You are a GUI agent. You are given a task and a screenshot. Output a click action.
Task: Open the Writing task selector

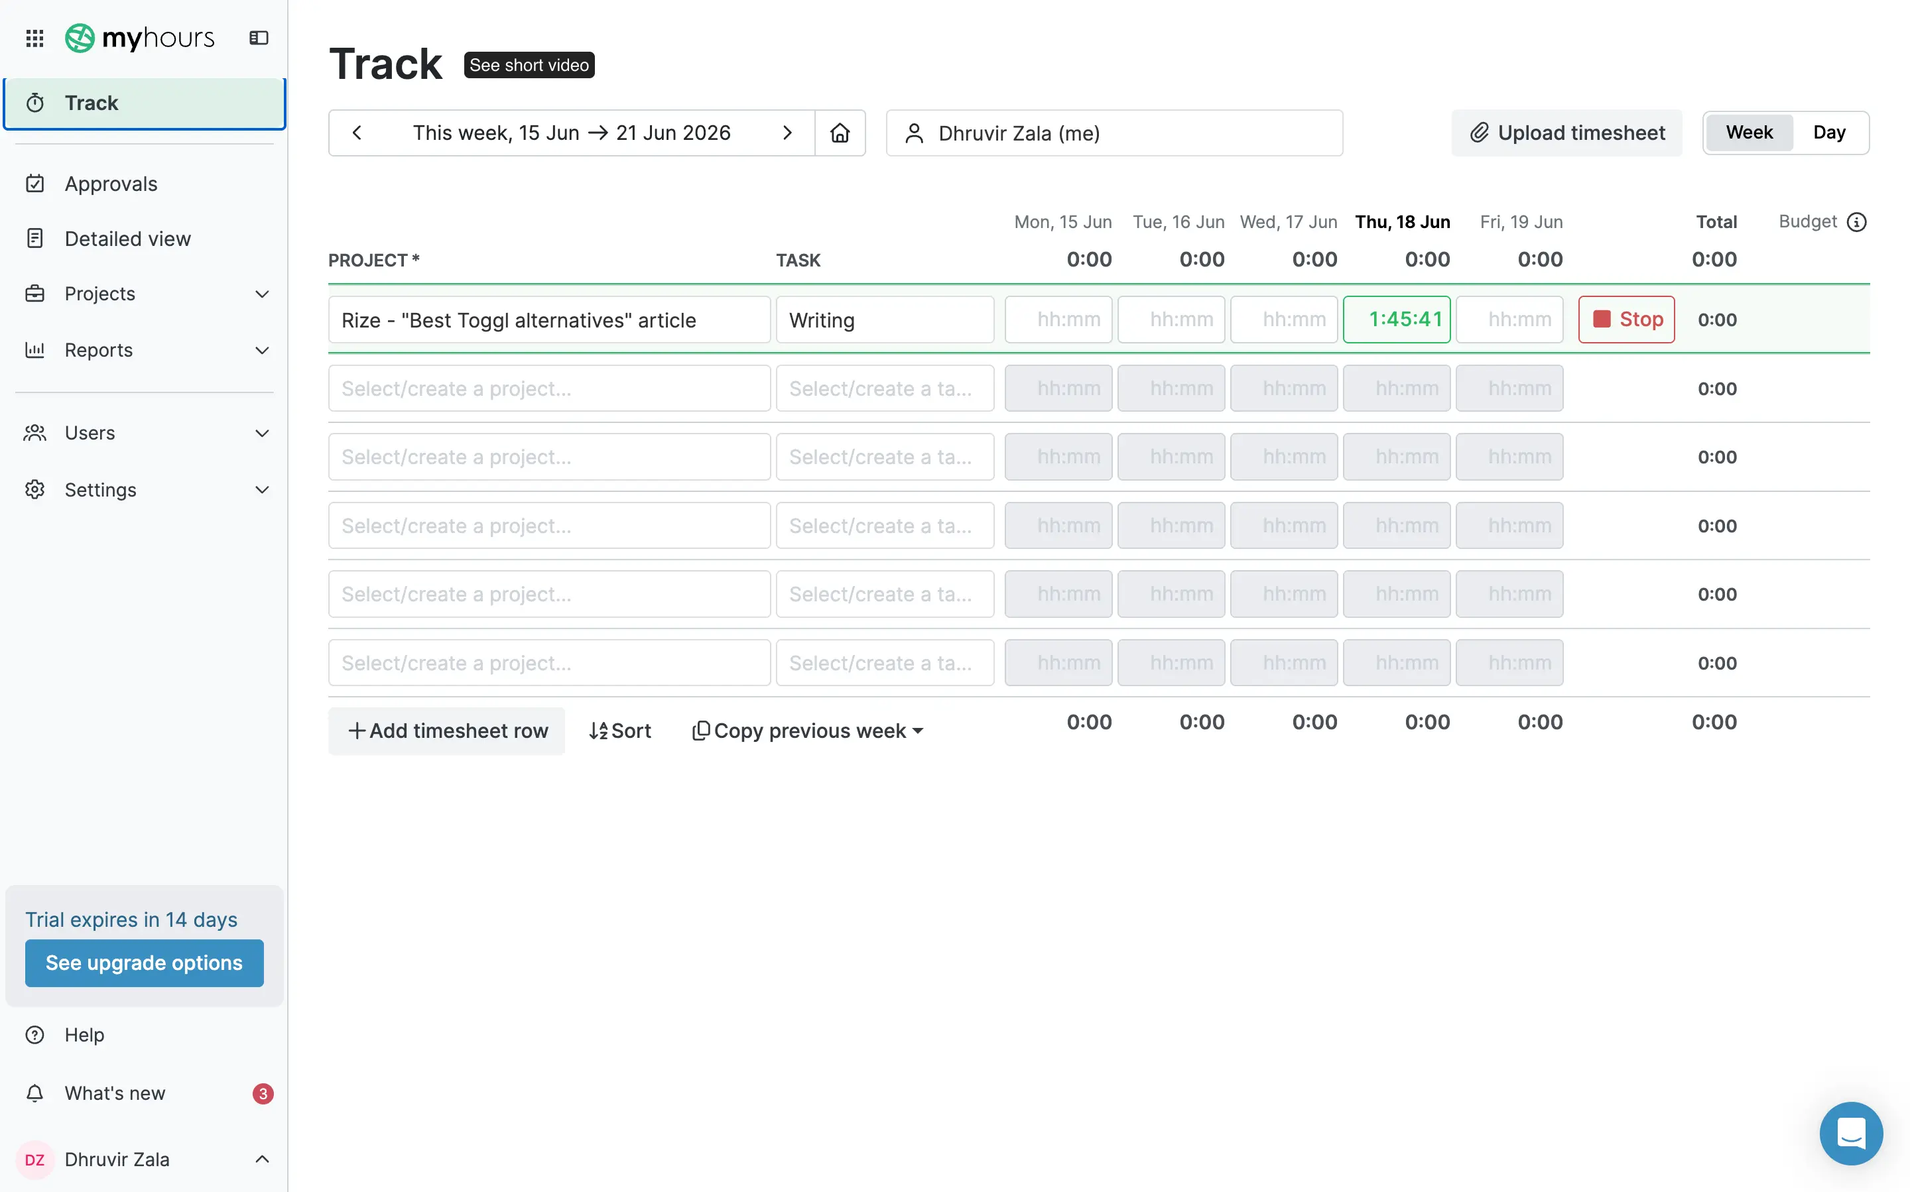click(x=884, y=320)
